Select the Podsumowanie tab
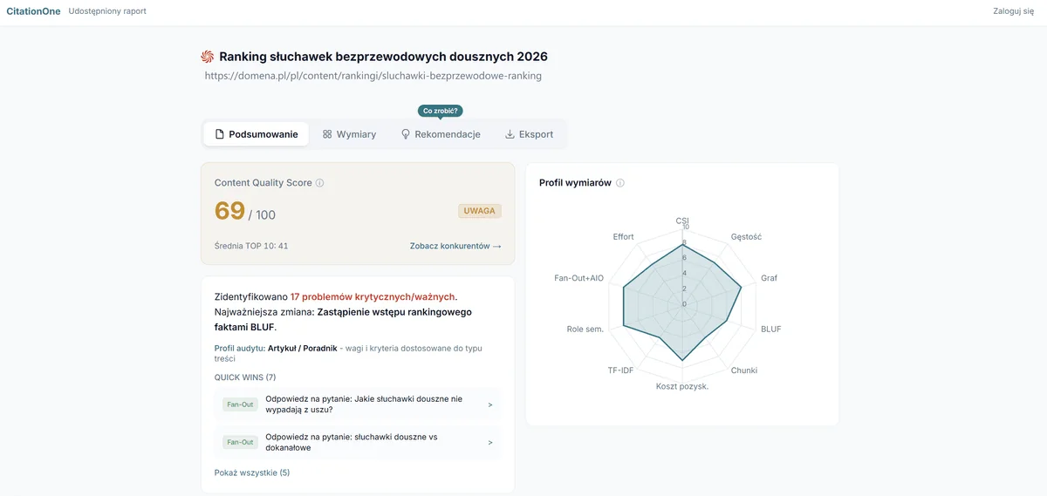 (x=256, y=134)
